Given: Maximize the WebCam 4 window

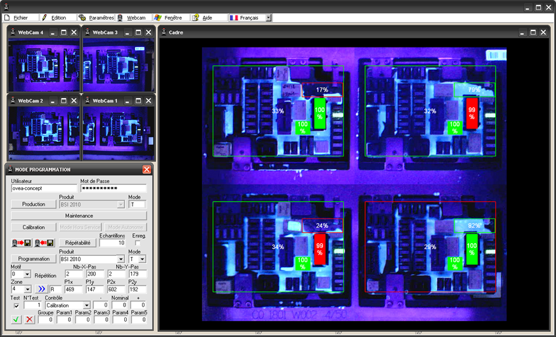Looking at the screenshot, I should (x=63, y=32).
